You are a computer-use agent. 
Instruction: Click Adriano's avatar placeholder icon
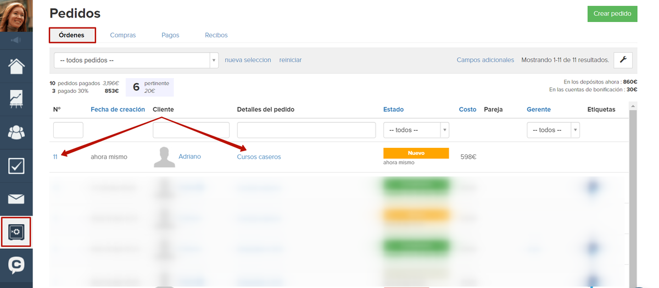tap(164, 157)
